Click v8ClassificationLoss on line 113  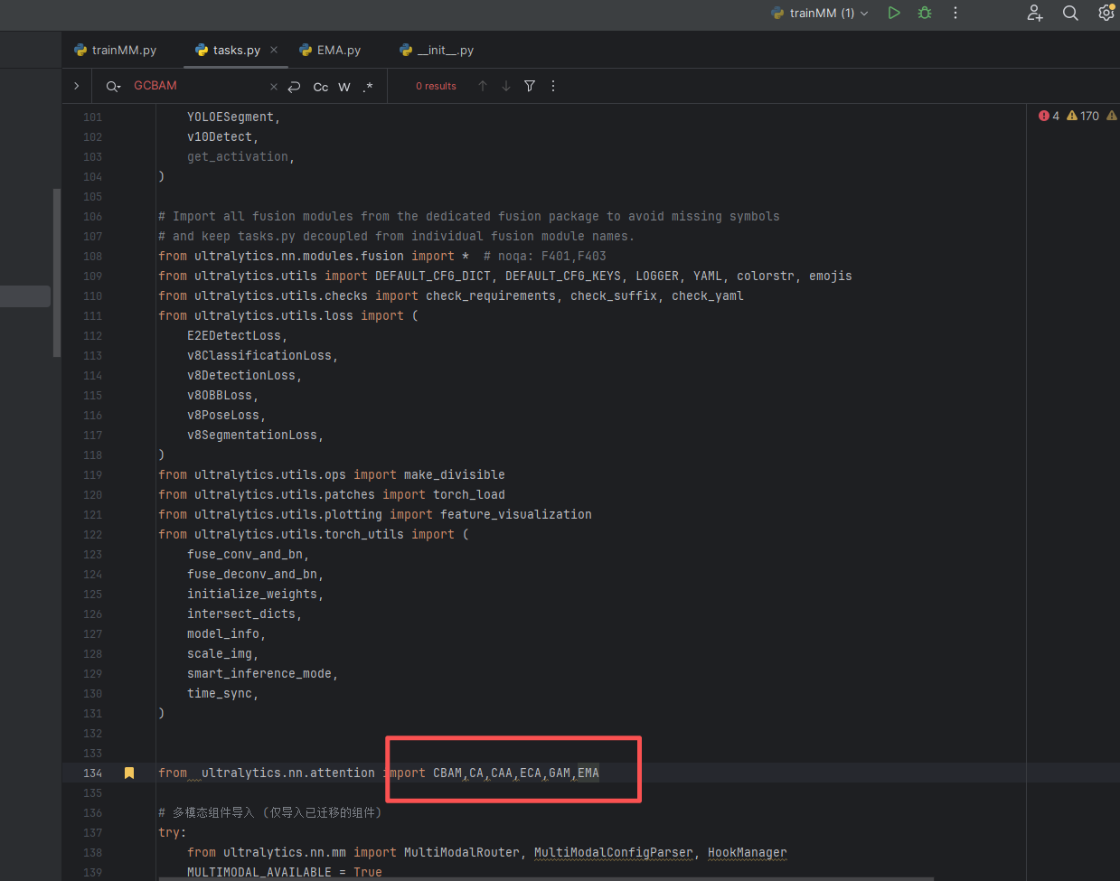[x=259, y=355]
